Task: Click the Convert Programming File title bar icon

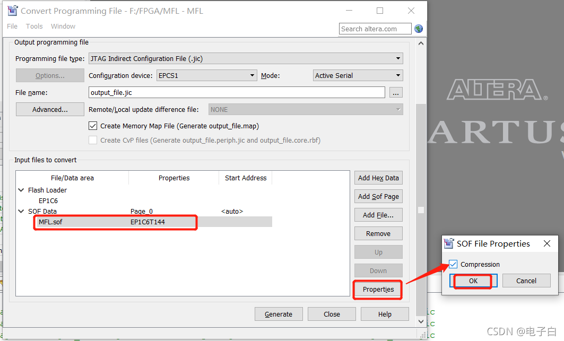Action: 12,11
